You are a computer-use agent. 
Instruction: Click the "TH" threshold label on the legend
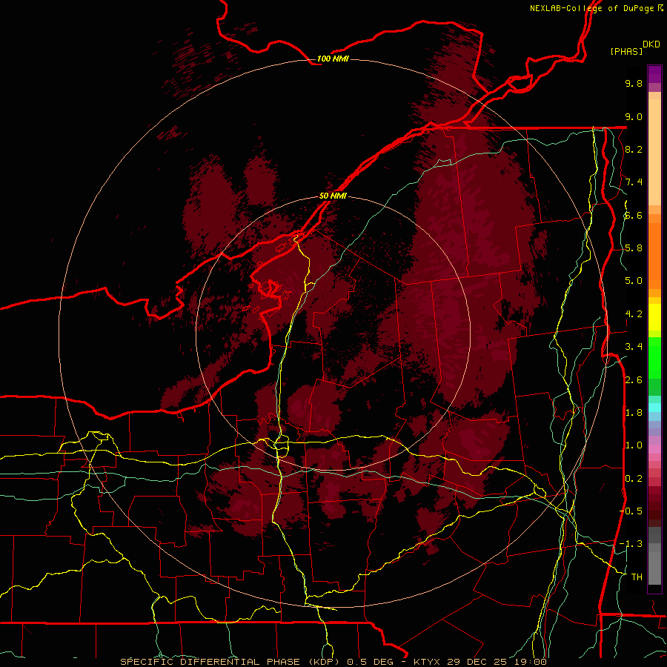click(637, 577)
